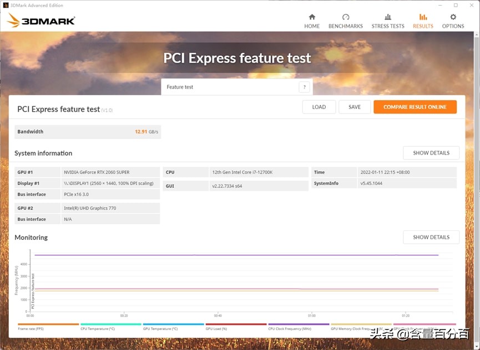Toggle GPU Temperature legend swatch
The width and height of the screenshot is (480, 350).
[x=173, y=325]
